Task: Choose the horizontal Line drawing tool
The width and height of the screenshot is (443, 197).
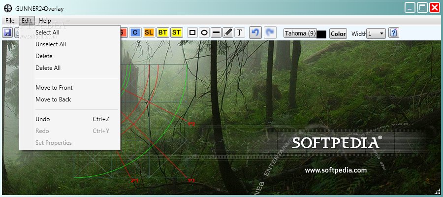Action: pos(216,33)
